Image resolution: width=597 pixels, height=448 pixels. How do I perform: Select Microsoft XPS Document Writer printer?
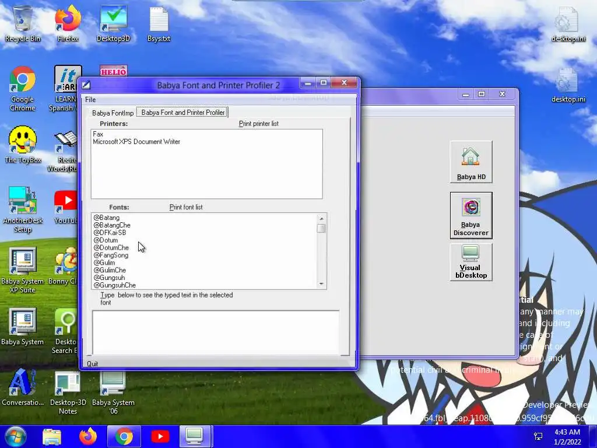(207, 142)
